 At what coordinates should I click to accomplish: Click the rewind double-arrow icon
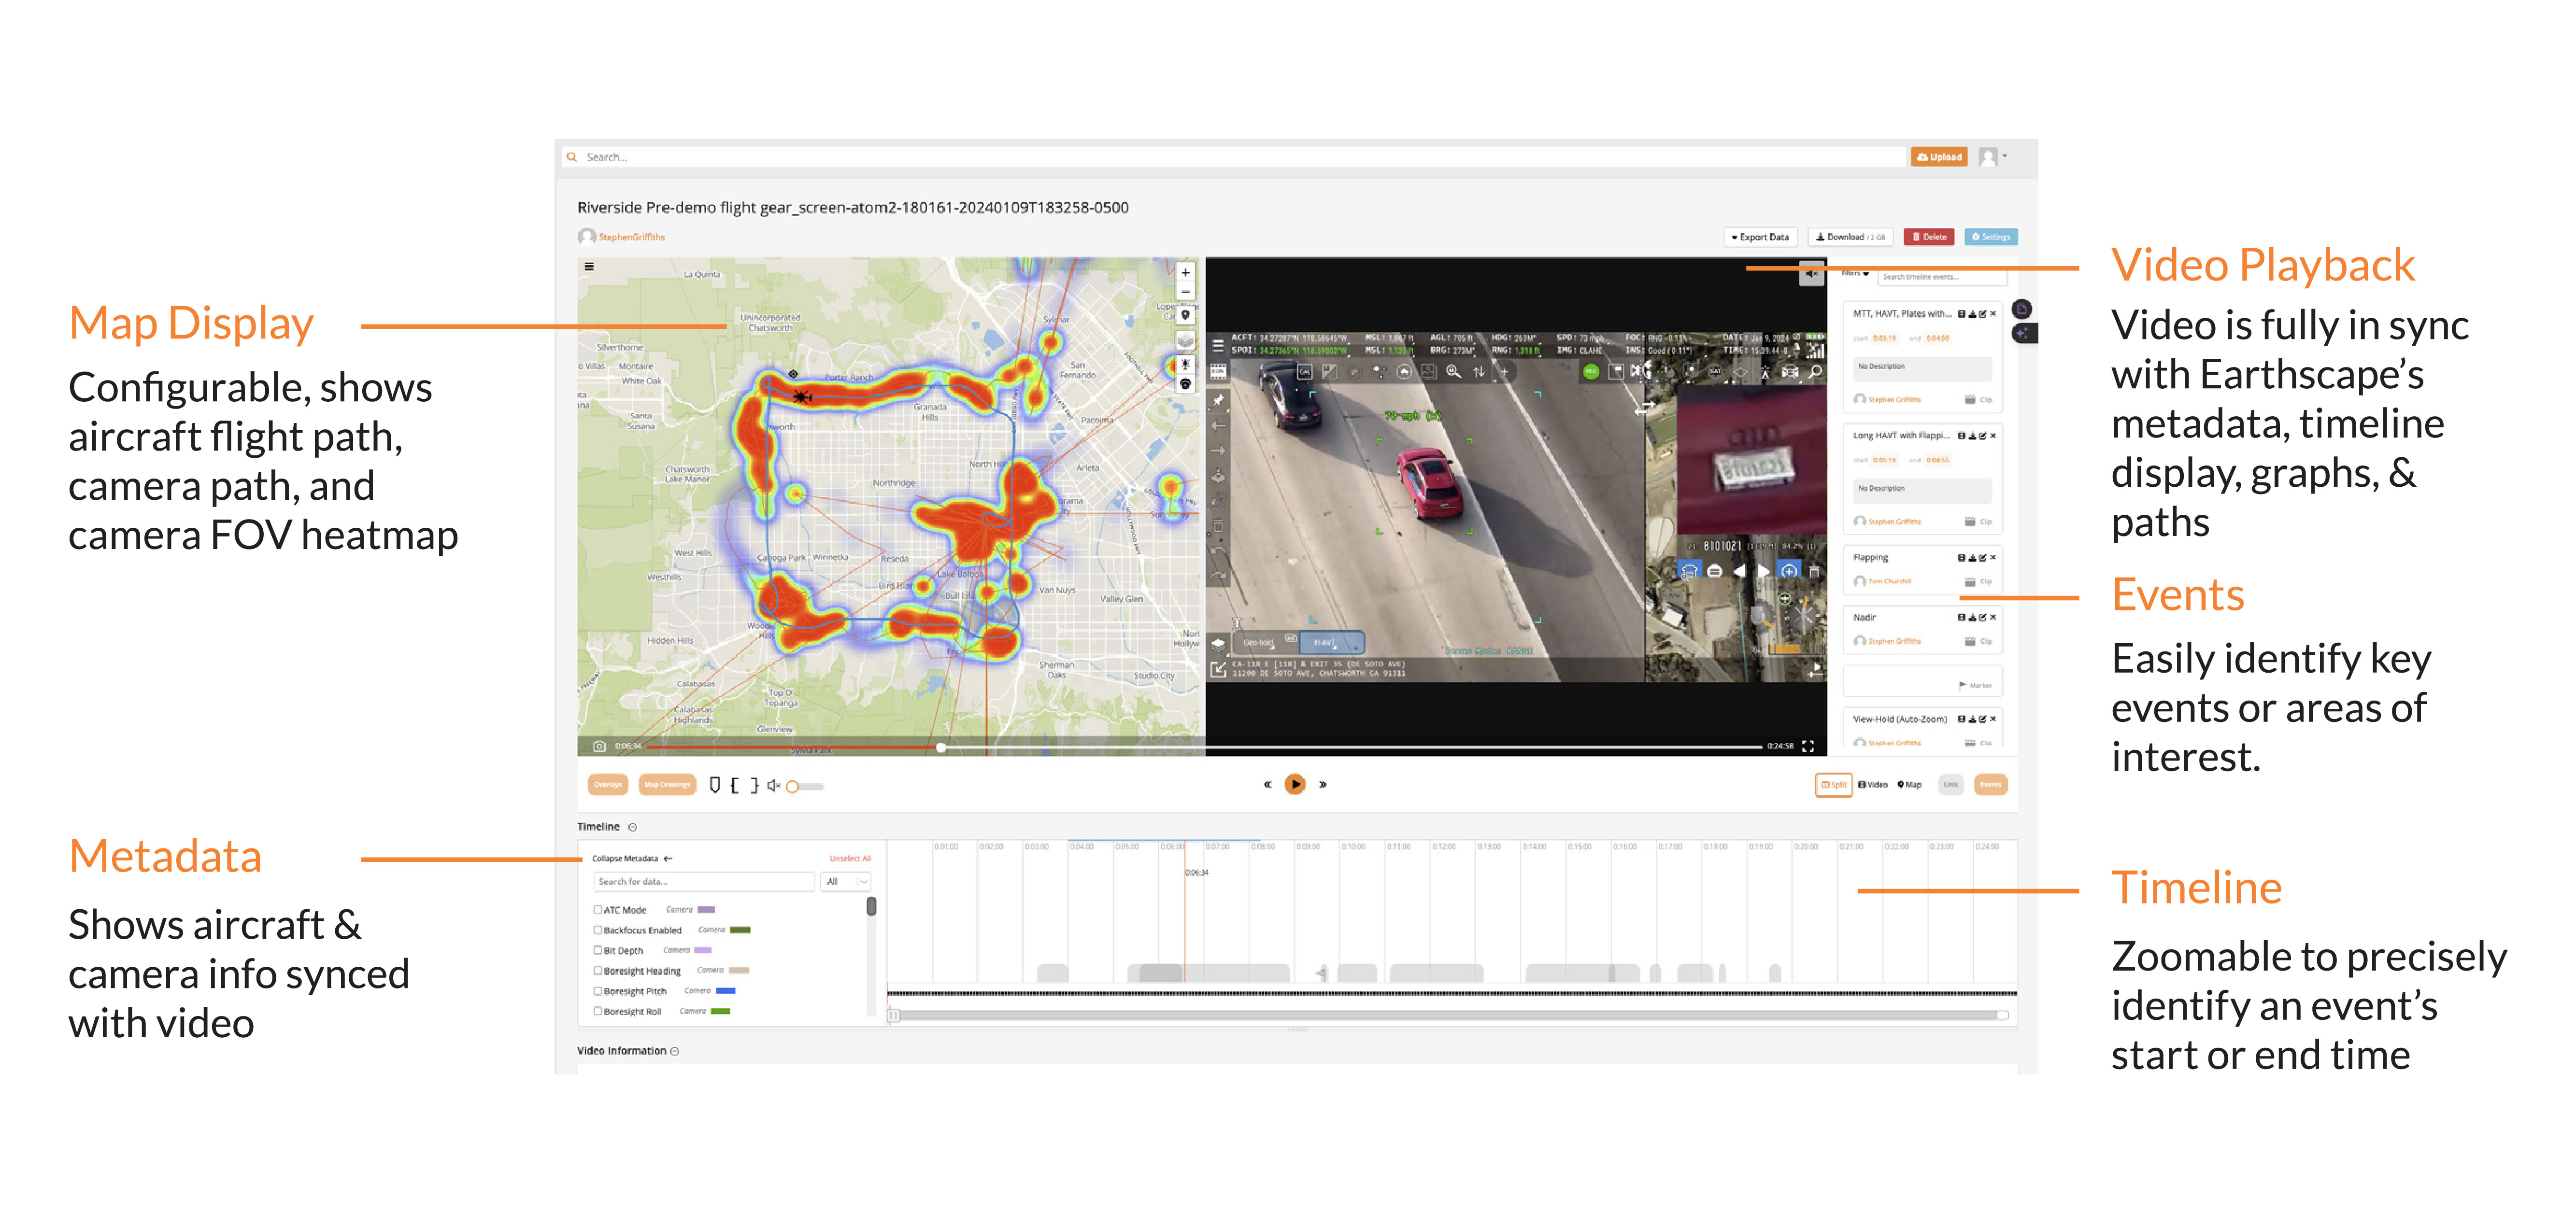pyautogui.click(x=1267, y=785)
